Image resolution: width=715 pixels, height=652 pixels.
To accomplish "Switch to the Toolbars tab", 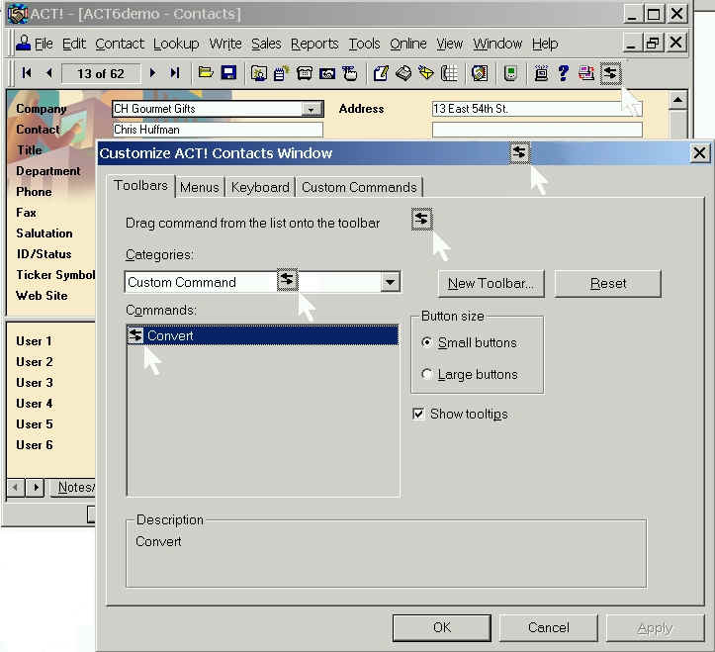I will (140, 186).
